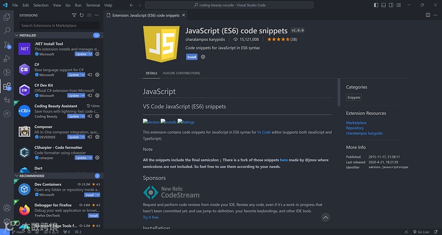Image resolution: width=442 pixels, height=235 pixels.
Task: Open customize layout button
Action: (398, 5)
